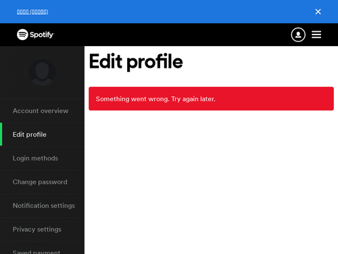Select Edit profile in sidebar

[42, 135]
